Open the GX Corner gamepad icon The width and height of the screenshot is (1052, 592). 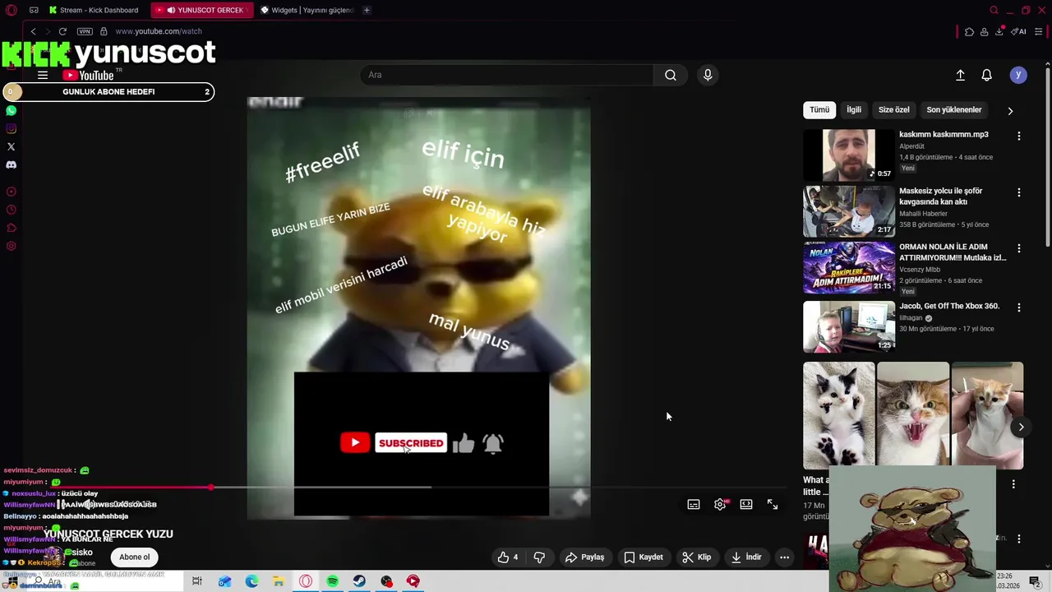click(34, 10)
